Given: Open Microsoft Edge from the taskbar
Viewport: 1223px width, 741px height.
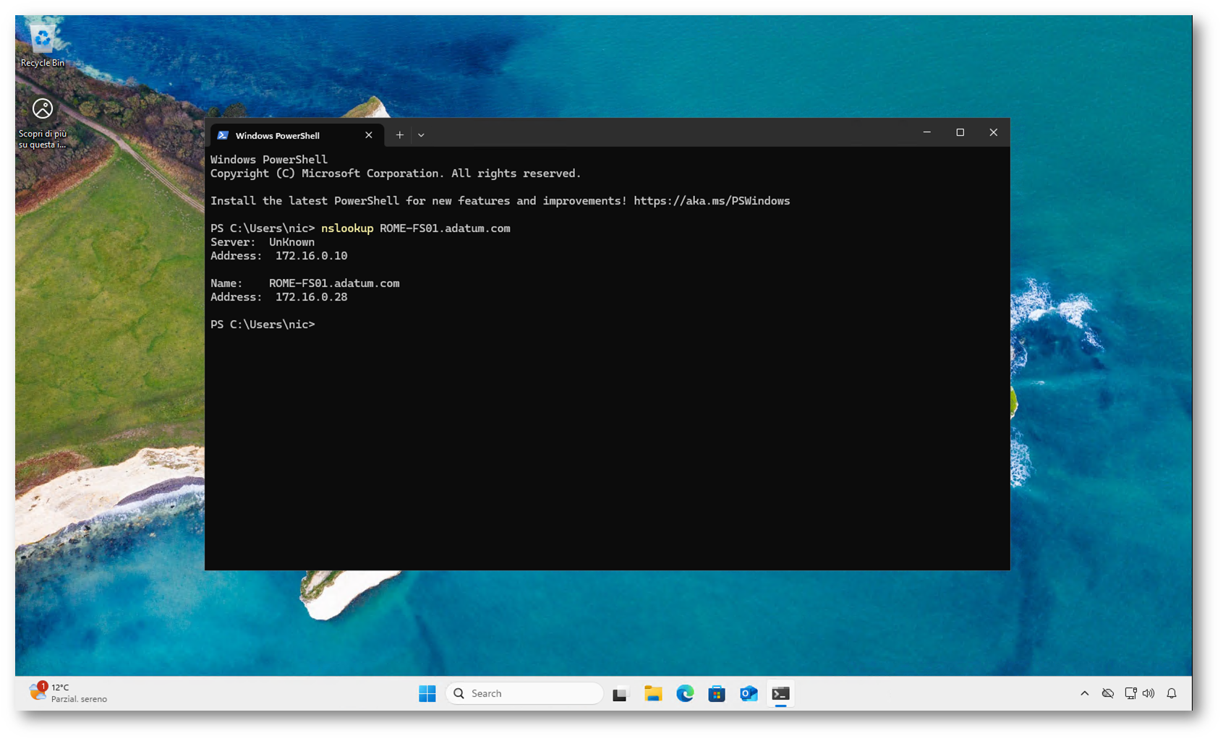Looking at the screenshot, I should (x=685, y=693).
